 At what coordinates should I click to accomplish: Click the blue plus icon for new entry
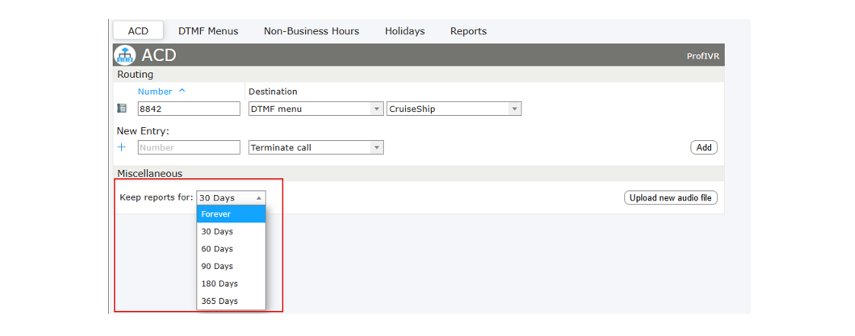(x=122, y=147)
